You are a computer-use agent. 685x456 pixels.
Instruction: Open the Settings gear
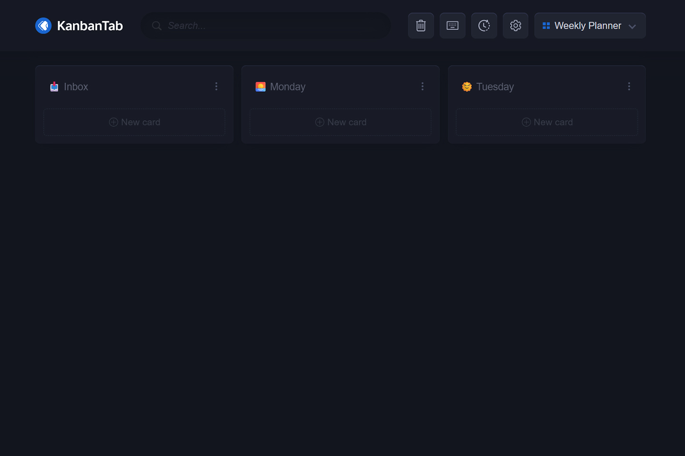[x=515, y=26]
